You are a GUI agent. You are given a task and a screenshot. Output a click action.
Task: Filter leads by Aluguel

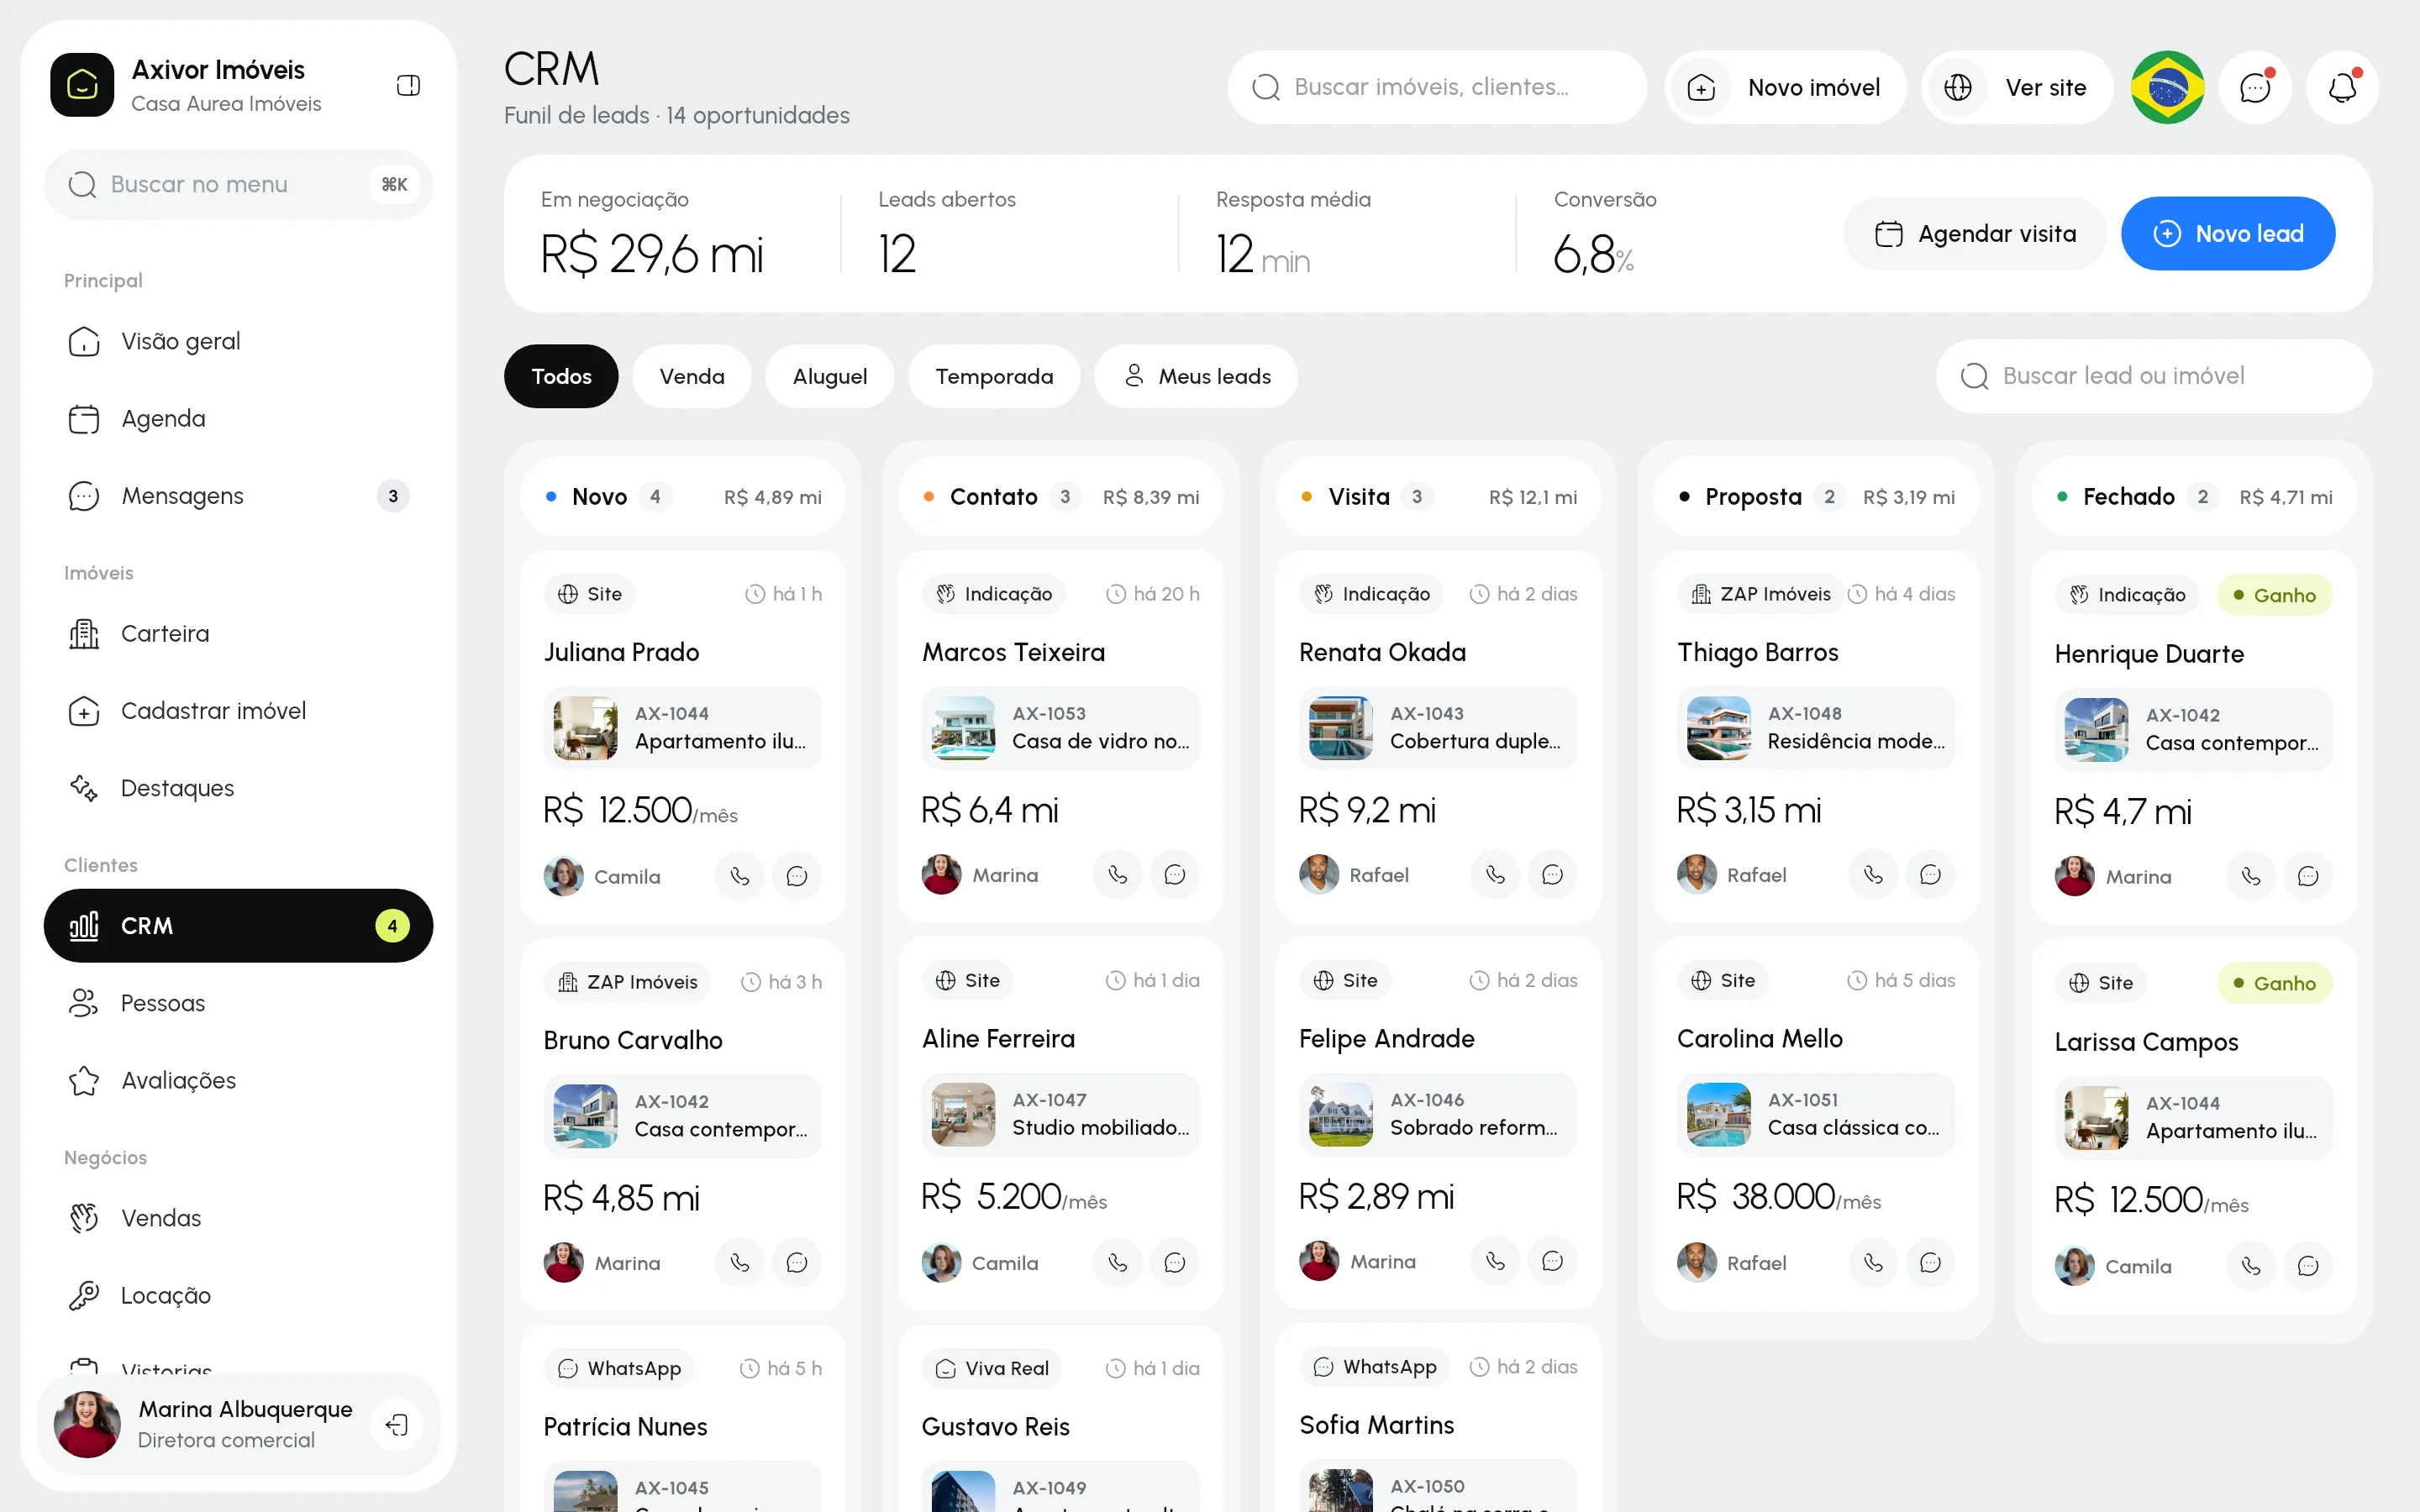point(830,376)
